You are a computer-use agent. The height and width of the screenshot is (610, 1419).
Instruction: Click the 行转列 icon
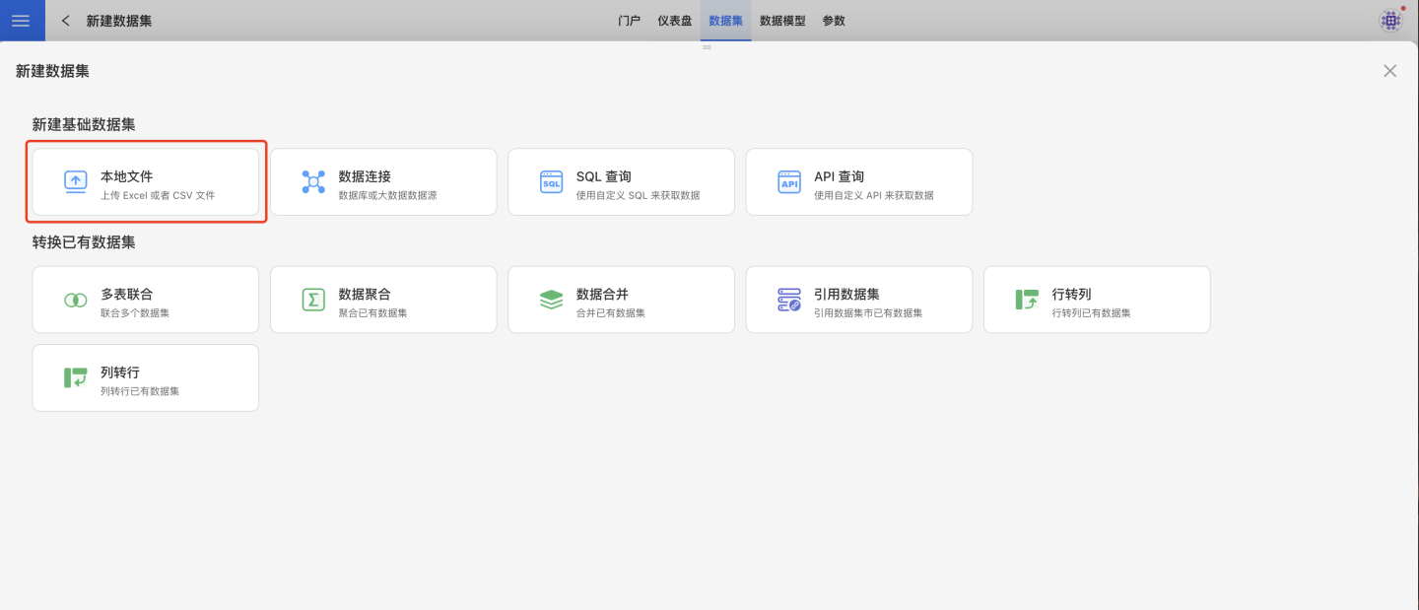[1027, 300]
